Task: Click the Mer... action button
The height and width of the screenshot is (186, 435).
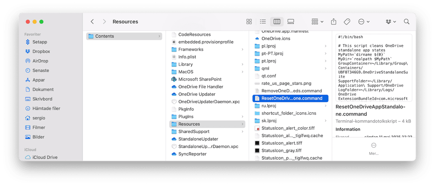Action: (x=373, y=149)
